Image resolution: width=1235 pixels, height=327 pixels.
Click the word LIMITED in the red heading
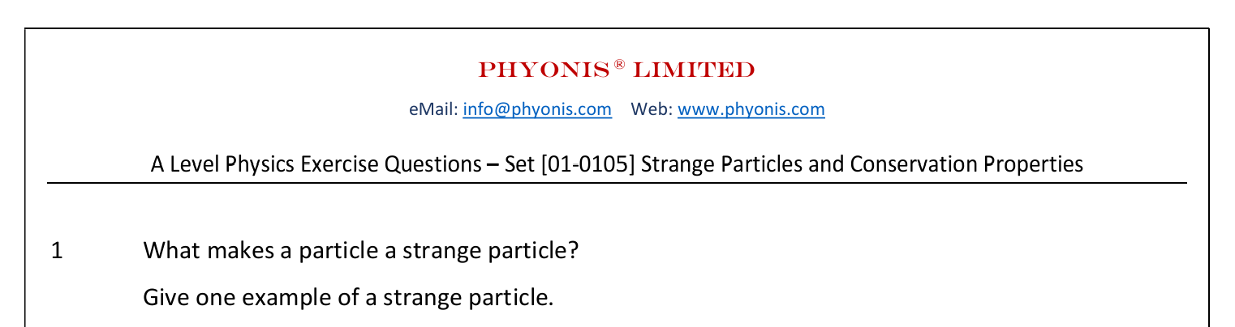click(693, 70)
